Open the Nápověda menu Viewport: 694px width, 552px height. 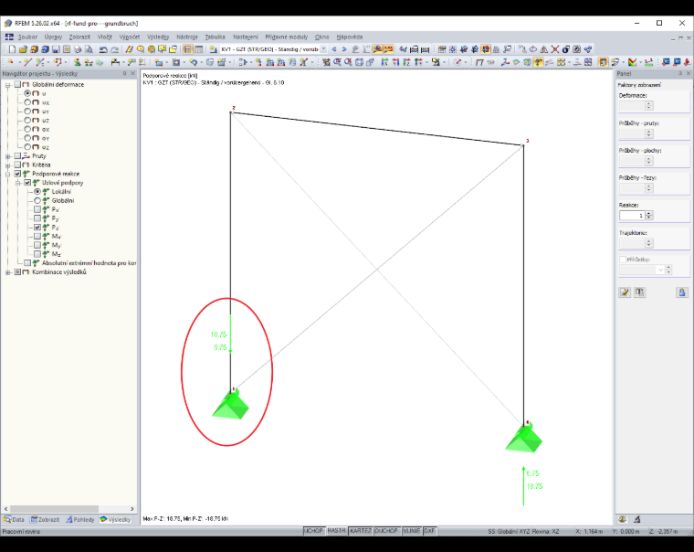point(349,37)
